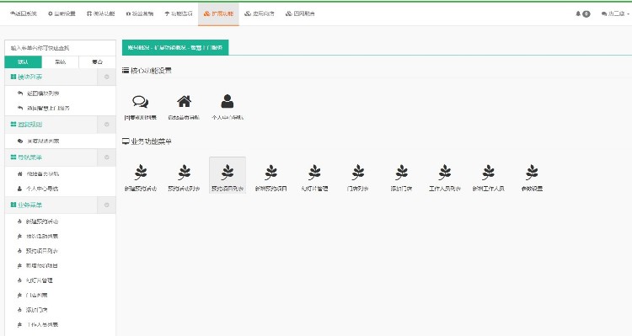Collapse the 业务菜单 section toggle
Viewport: 632px width, 336px height.
tap(106, 205)
